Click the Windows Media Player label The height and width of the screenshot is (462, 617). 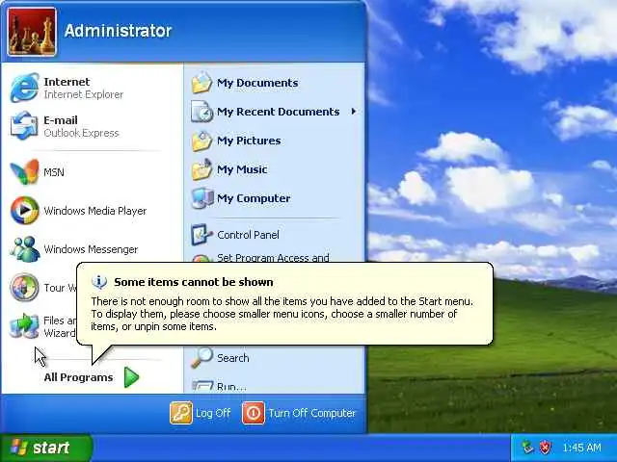point(94,211)
